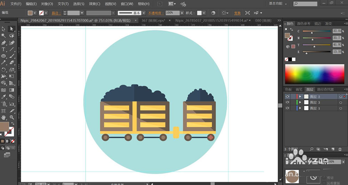Open the 基本功能 workspace dropdown

click(x=278, y=3)
